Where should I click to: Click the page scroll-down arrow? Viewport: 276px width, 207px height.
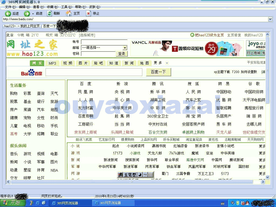click(x=267, y=177)
